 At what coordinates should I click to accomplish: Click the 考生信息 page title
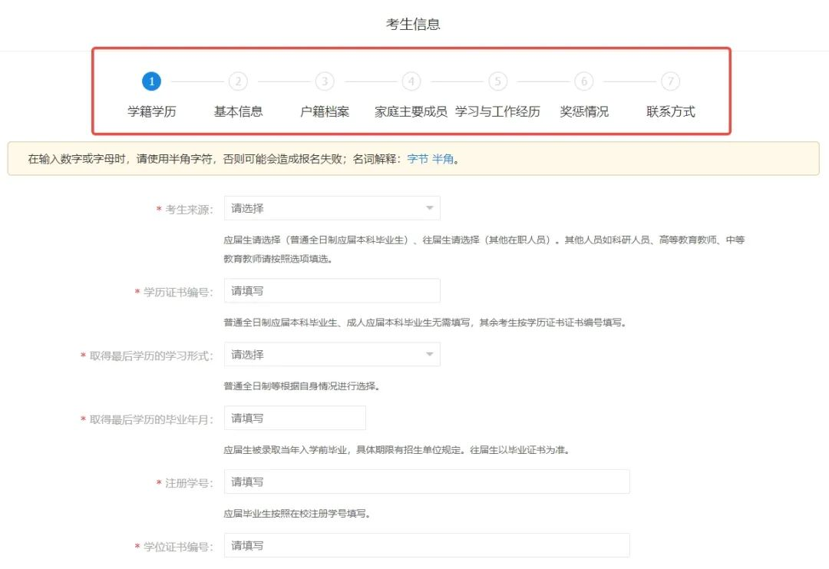[413, 25]
